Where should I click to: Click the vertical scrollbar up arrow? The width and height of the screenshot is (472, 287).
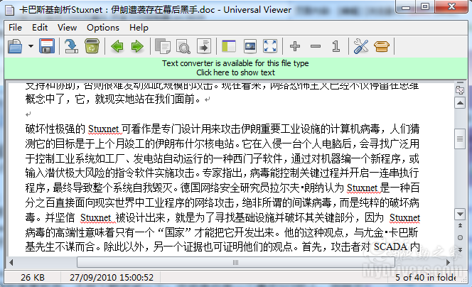pyautogui.click(x=460, y=103)
